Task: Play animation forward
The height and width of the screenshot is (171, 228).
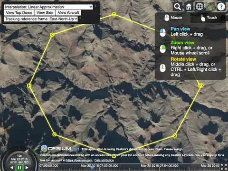Action: [27, 168]
